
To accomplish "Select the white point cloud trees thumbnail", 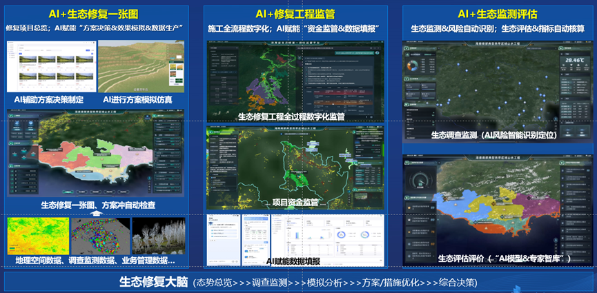I will 158,236.
